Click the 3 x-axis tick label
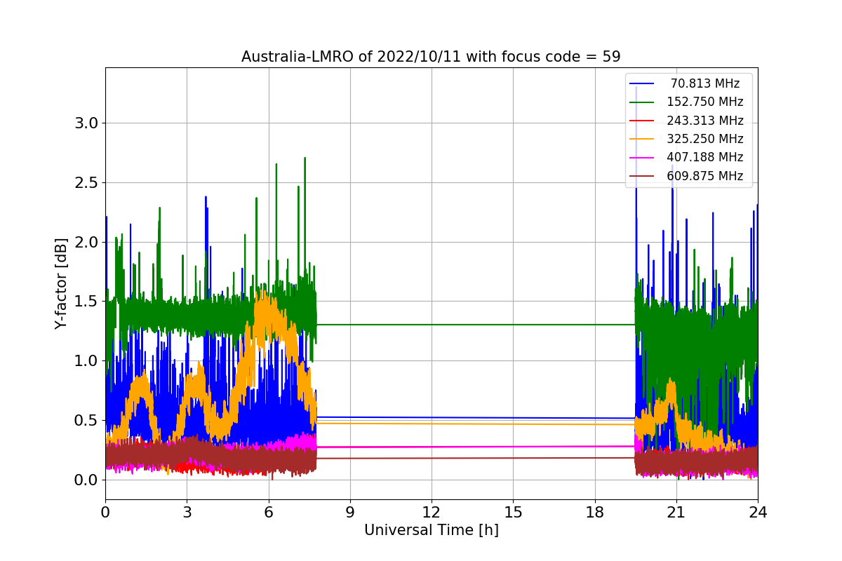This screenshot has height=561, width=842. click(187, 513)
